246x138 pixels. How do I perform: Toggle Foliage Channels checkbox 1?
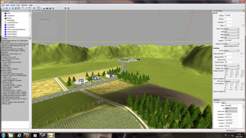[232, 71]
